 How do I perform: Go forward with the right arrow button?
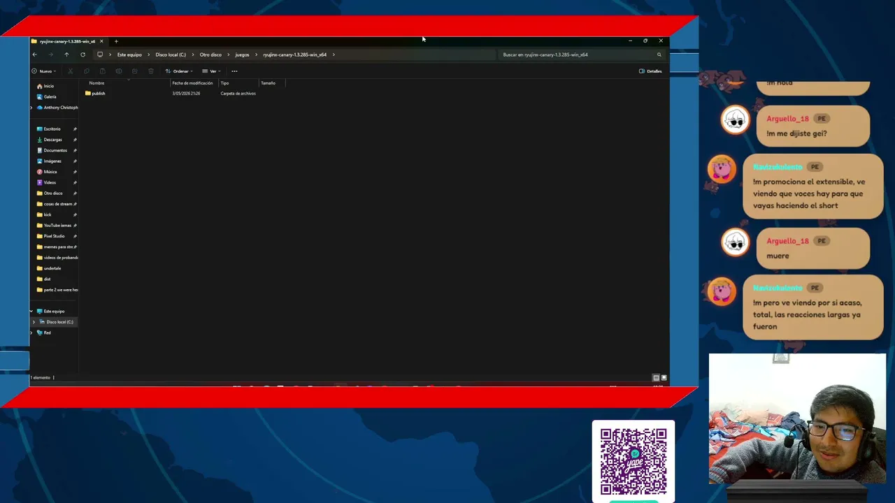(50, 54)
